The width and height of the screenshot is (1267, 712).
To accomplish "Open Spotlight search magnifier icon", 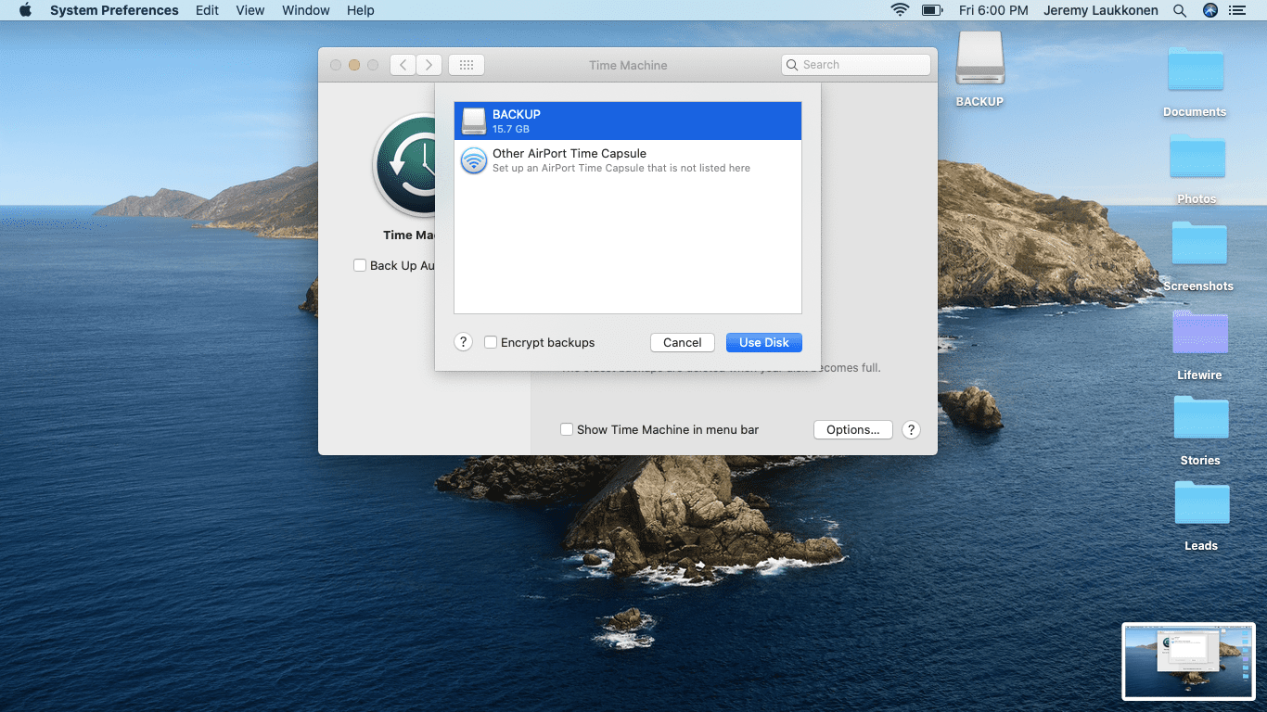I will point(1180,10).
